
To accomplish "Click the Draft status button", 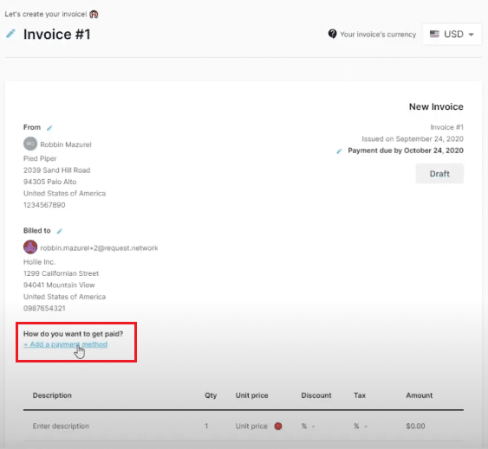I will [x=439, y=173].
